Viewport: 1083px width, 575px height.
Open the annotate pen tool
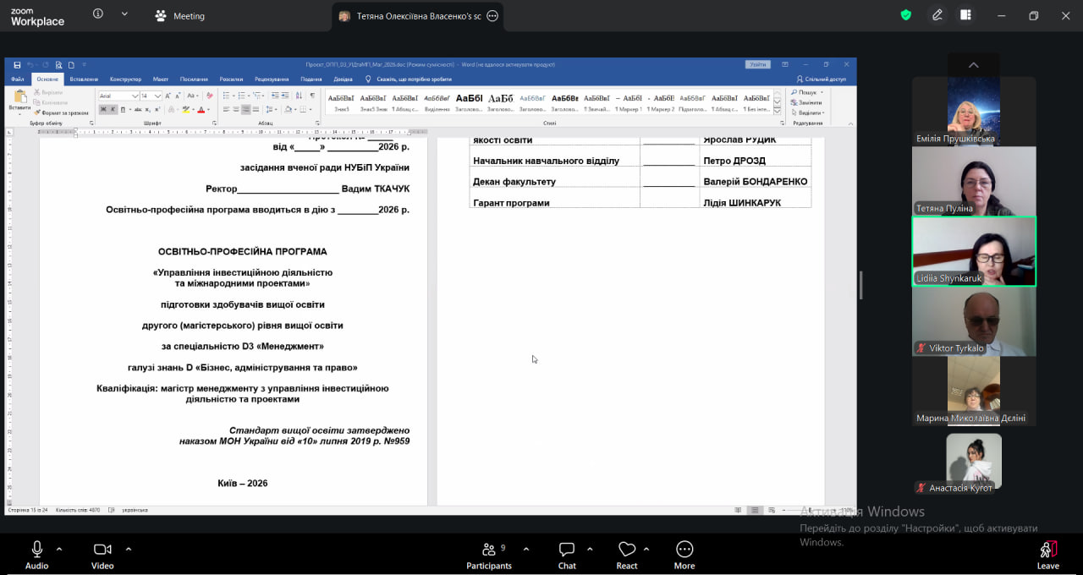click(937, 15)
